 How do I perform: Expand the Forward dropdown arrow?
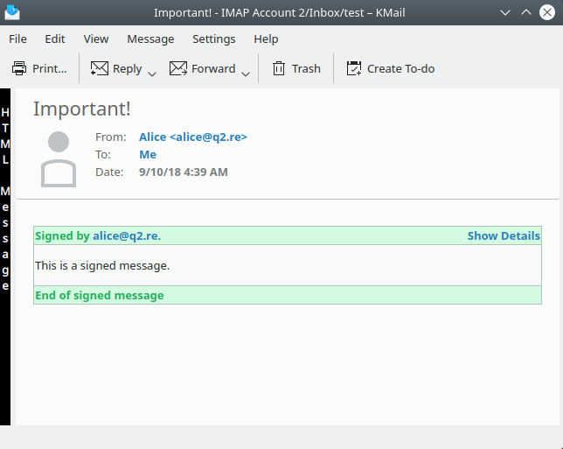point(246,74)
